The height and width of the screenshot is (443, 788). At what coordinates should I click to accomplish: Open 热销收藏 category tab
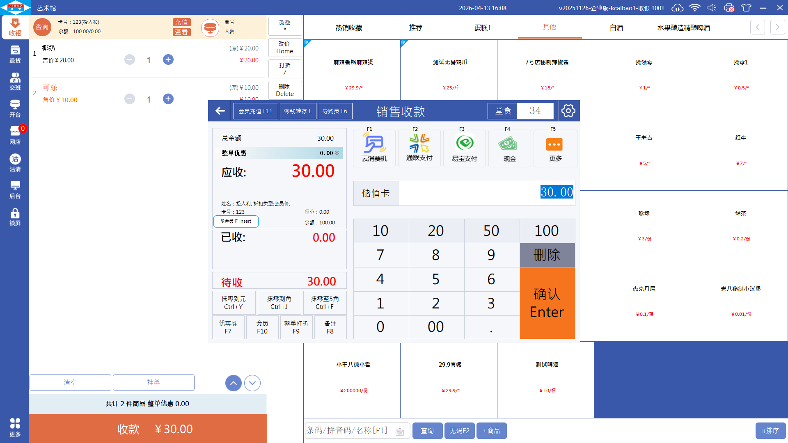[348, 27]
